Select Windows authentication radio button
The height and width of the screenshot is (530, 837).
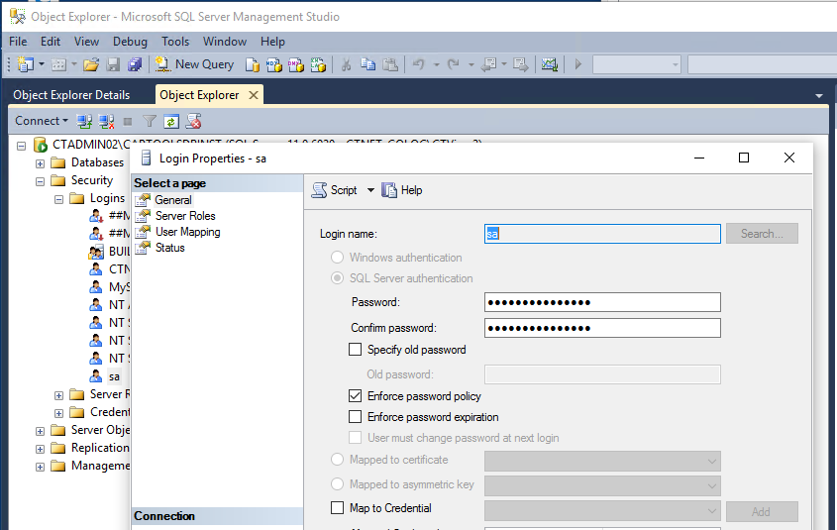pos(337,258)
